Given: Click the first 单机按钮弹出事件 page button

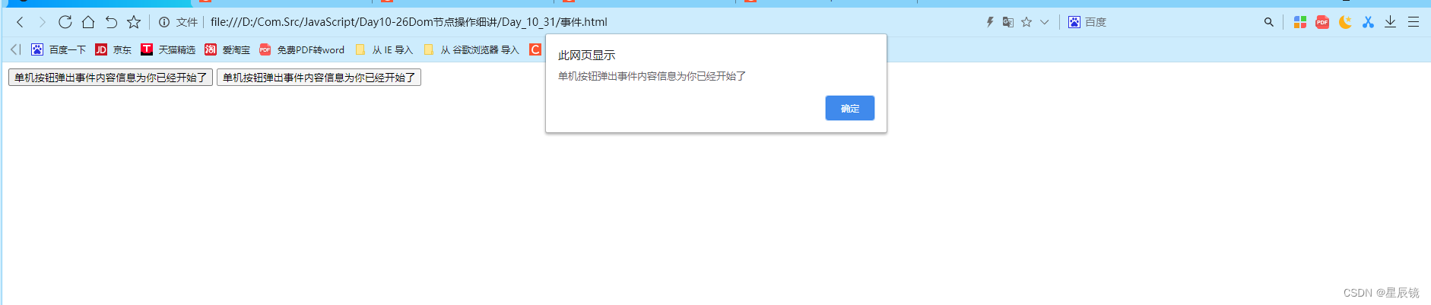Looking at the screenshot, I should (111, 78).
